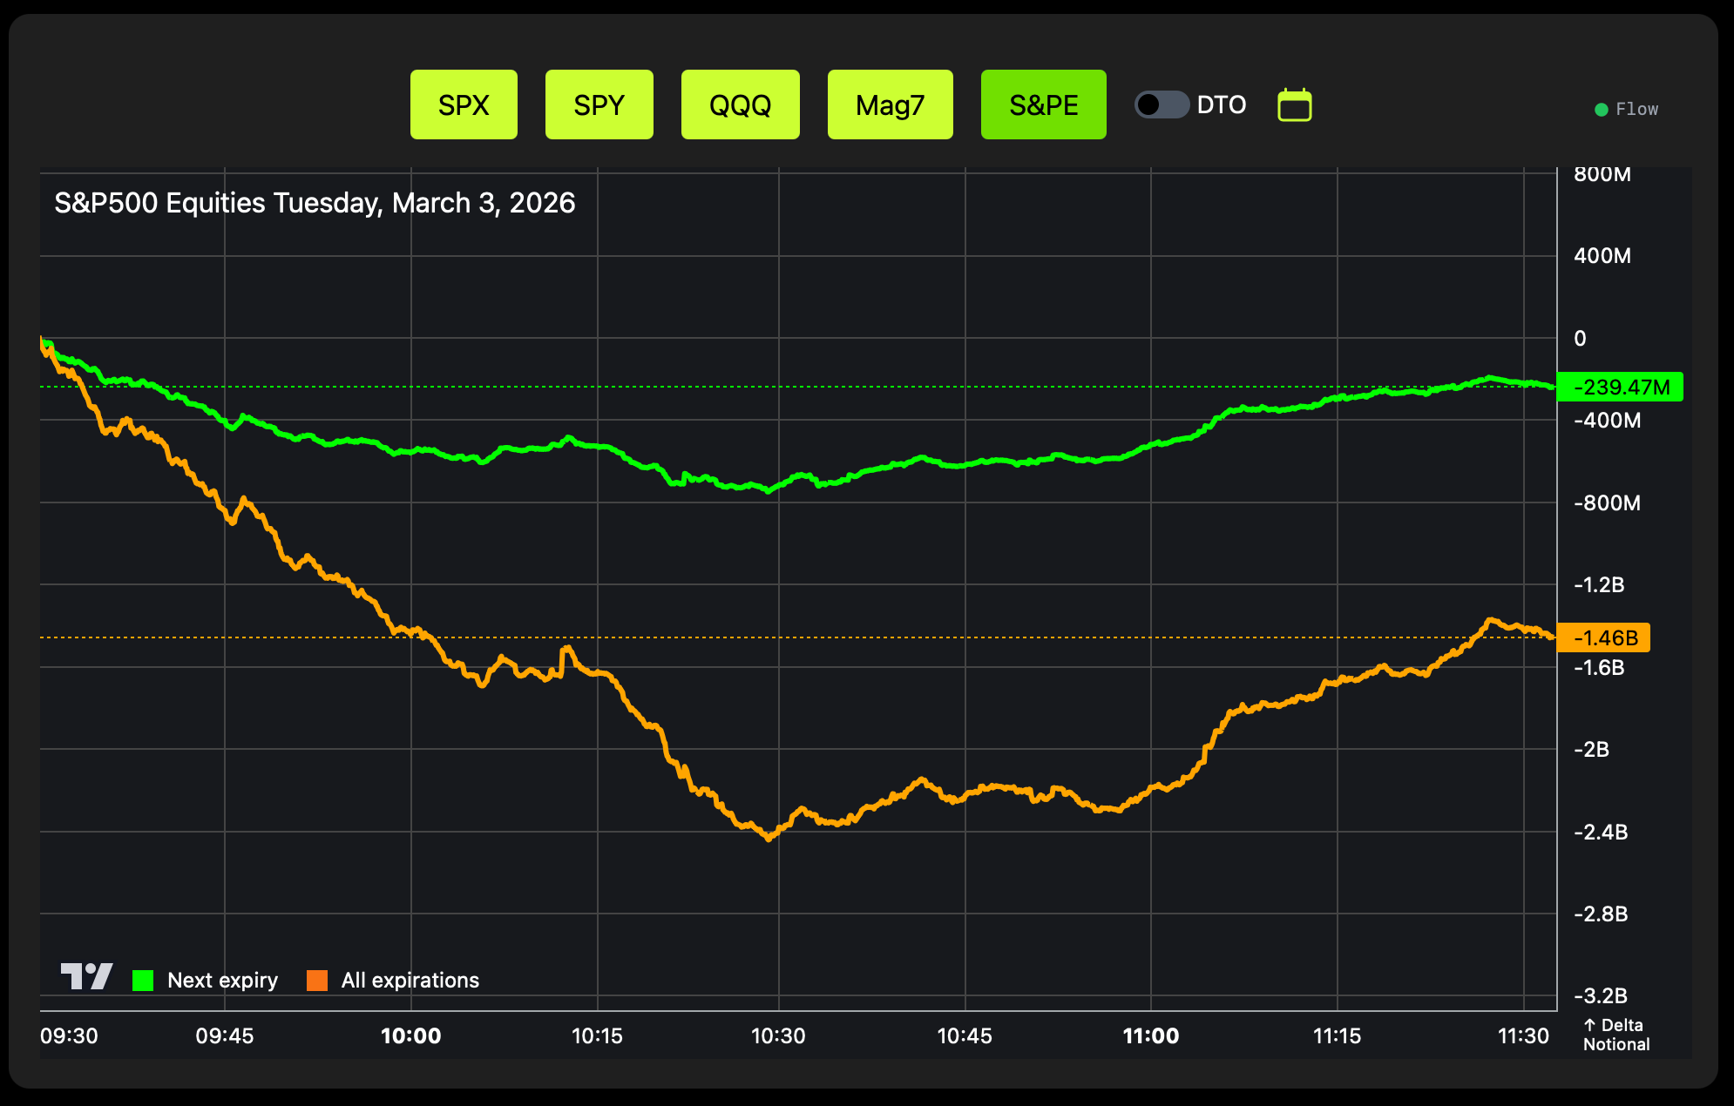Image resolution: width=1734 pixels, height=1106 pixels.
Task: Click the 11:00 time axis label
Action: (1150, 1035)
